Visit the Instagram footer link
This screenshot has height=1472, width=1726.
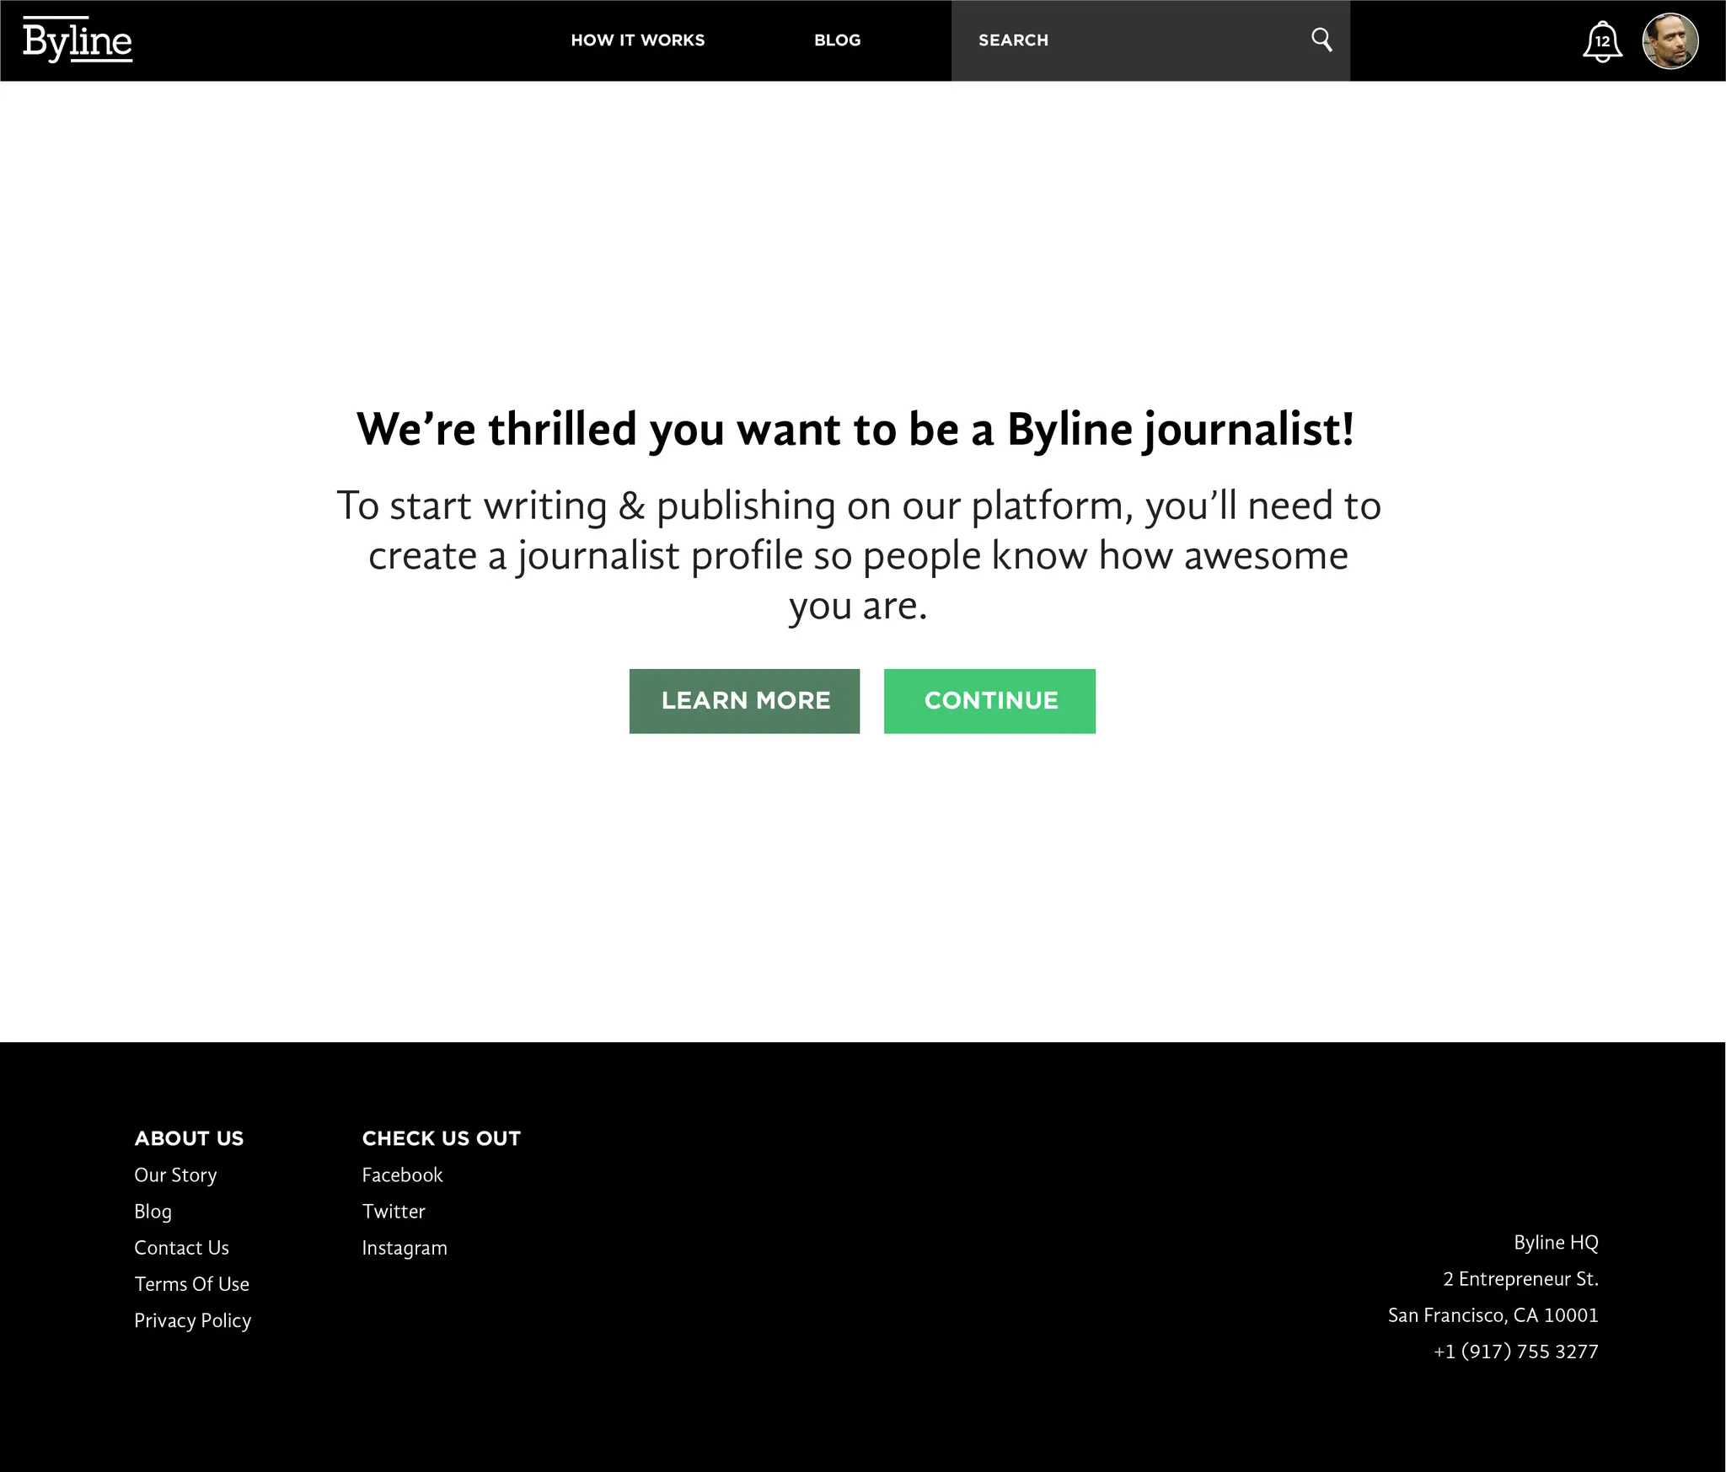(405, 1247)
